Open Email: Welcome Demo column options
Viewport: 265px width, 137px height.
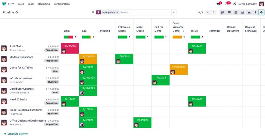pos(183,31)
